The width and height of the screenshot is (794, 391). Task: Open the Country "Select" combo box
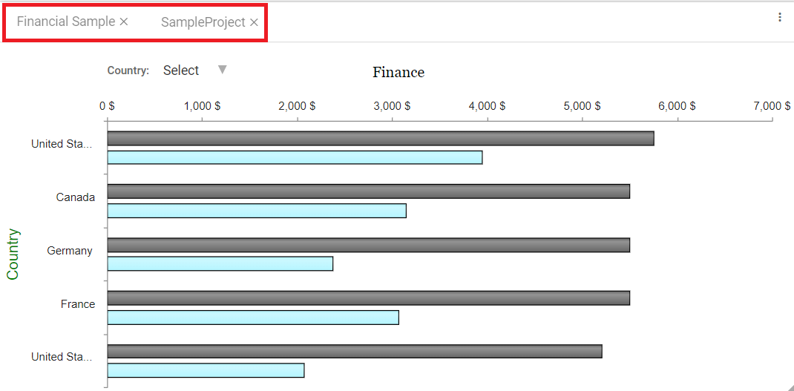click(x=181, y=70)
